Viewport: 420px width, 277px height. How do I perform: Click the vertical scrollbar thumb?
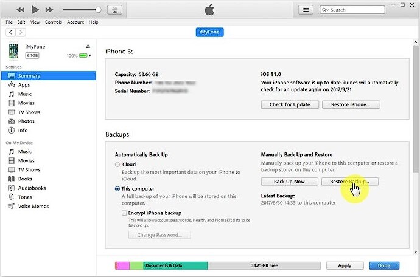[416, 108]
